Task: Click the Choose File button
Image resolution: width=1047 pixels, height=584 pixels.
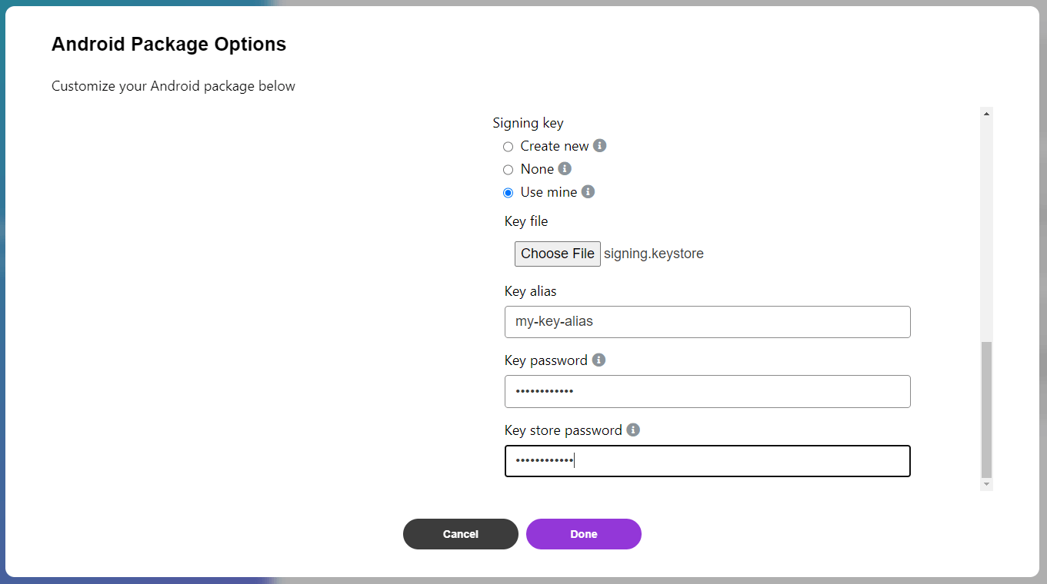Action: coord(558,254)
